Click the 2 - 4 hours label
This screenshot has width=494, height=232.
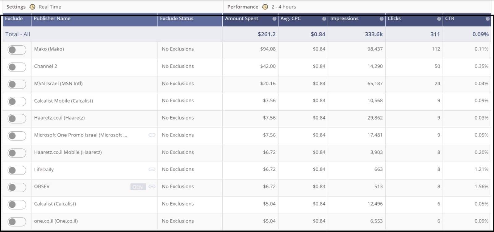pos(284,7)
